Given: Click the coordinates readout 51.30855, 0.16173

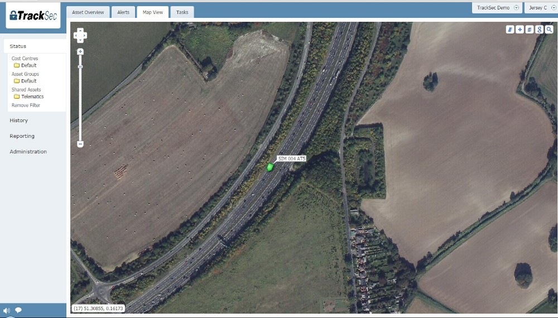Looking at the screenshot, I should click(x=99, y=309).
